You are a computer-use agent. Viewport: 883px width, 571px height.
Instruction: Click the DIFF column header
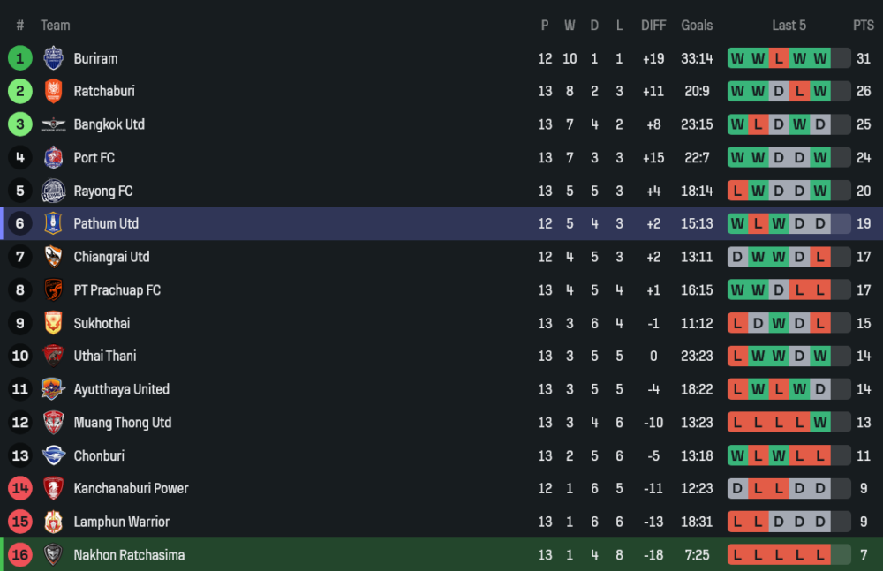(x=653, y=26)
